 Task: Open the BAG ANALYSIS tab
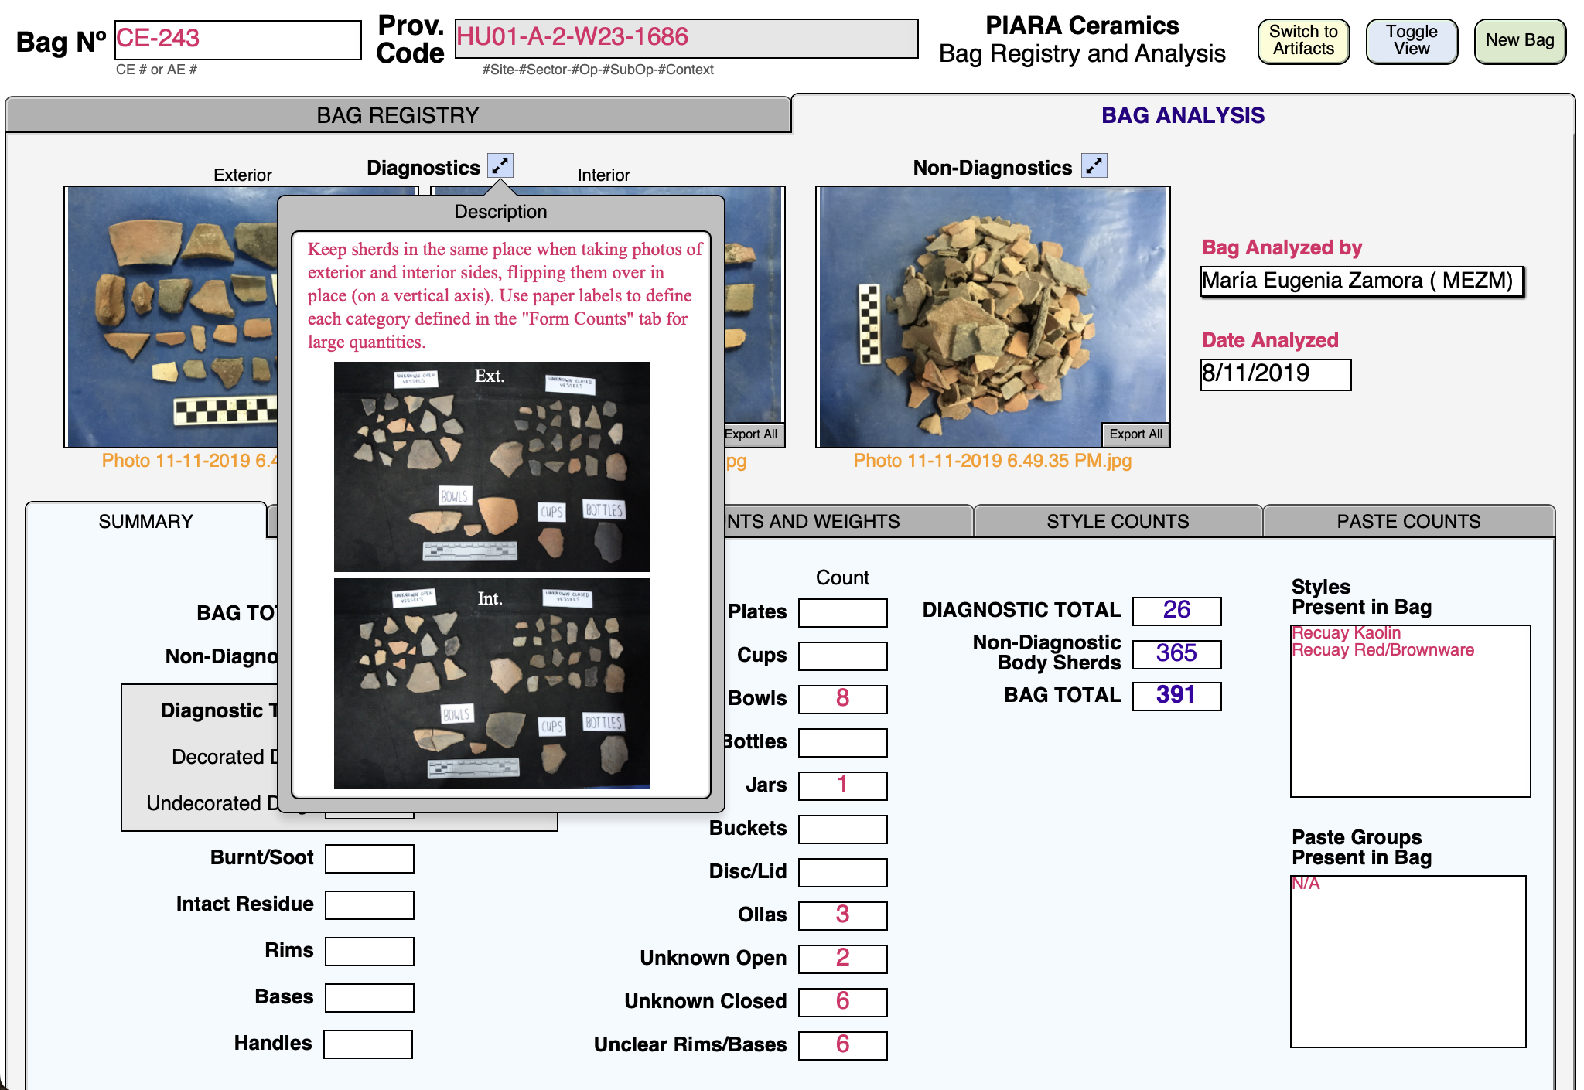point(1183,115)
